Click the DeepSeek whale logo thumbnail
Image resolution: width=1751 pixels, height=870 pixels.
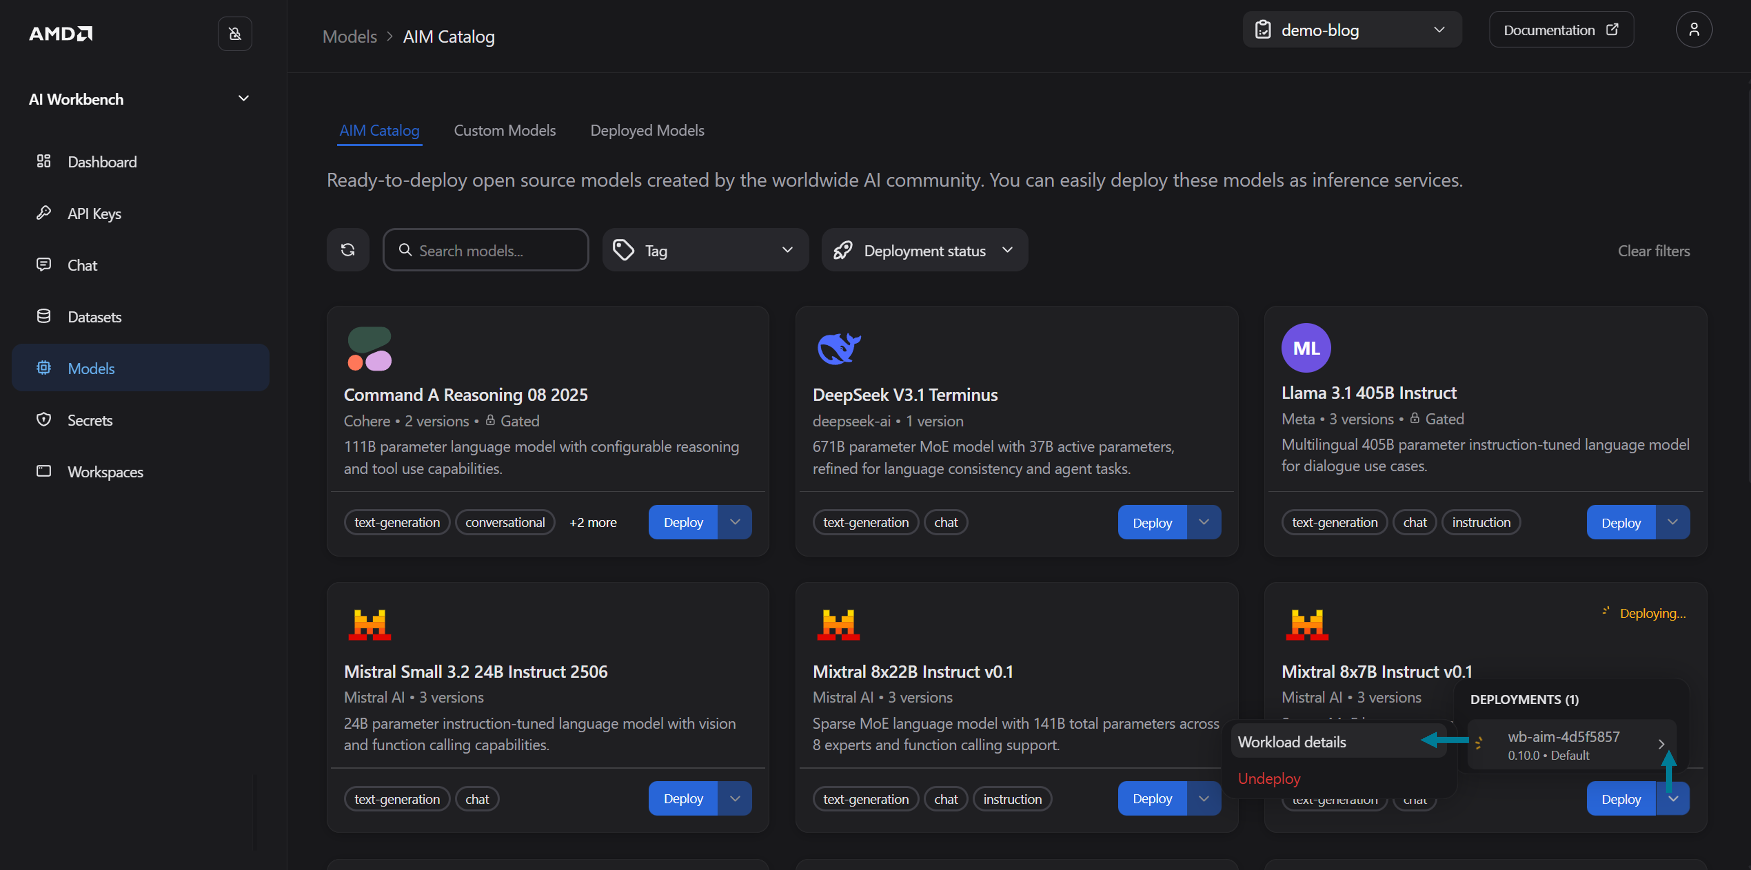(x=838, y=349)
